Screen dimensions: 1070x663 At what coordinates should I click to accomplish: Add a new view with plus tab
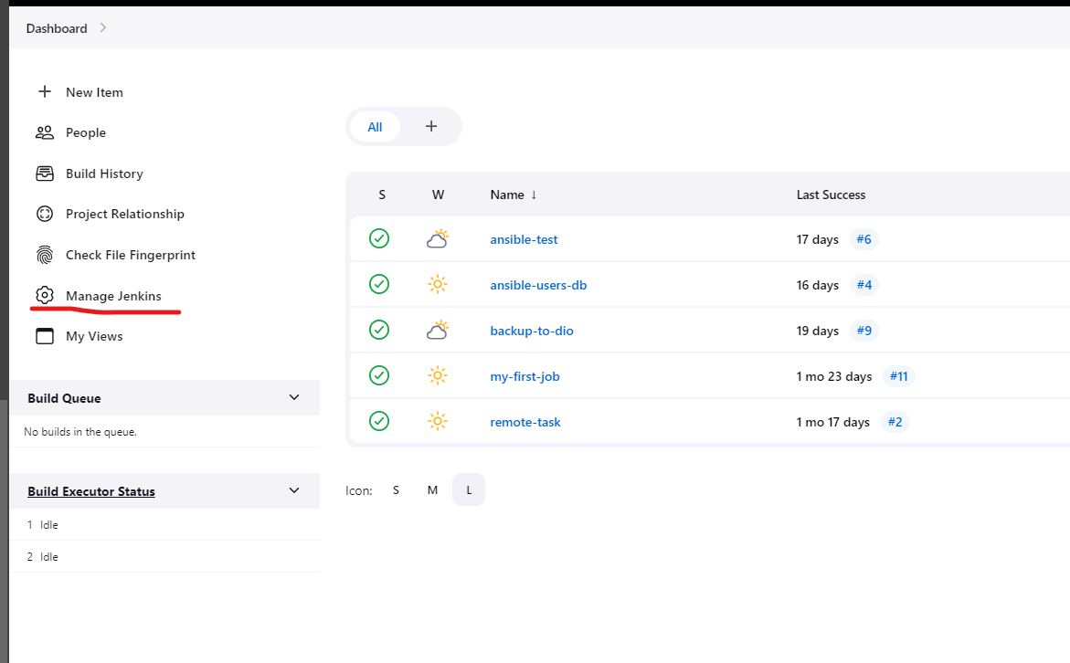tap(431, 126)
